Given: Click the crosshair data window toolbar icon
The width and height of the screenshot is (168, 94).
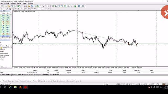Looking at the screenshot, I should (6, 6).
